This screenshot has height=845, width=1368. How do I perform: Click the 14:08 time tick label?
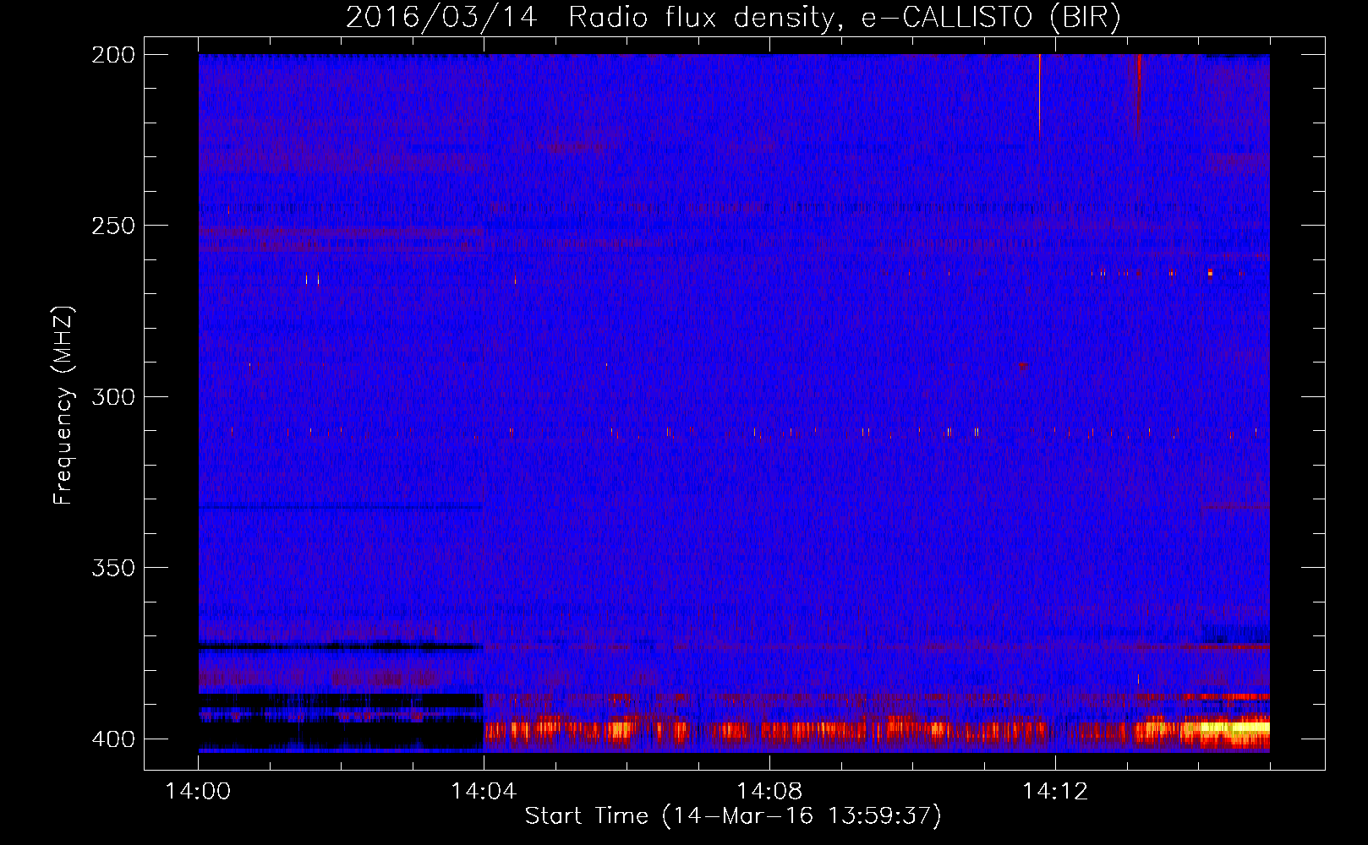pyautogui.click(x=769, y=792)
